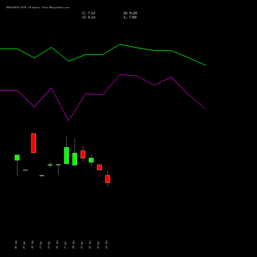Viewport: 257px width, 257px height.
Task: Click the green indicator line
Action: coord(103,54)
